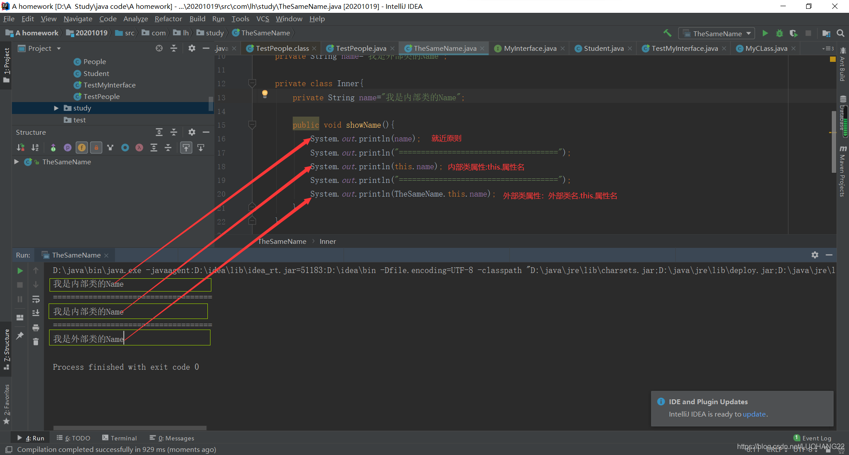Rerun TheSameName in Run panel
Viewport: 849px width, 455px height.
coord(20,270)
